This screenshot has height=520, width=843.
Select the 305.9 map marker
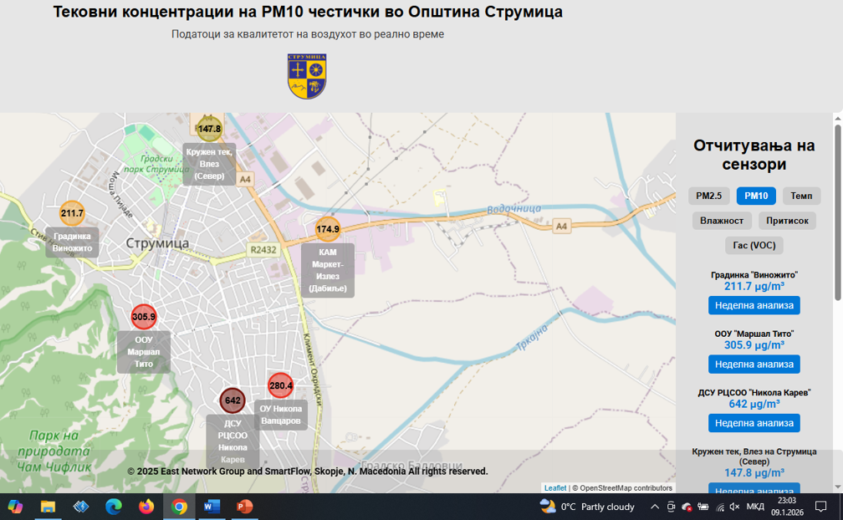click(x=144, y=317)
